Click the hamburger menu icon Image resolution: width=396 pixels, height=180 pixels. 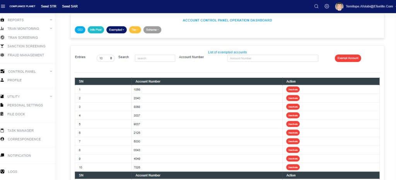click(3, 6)
